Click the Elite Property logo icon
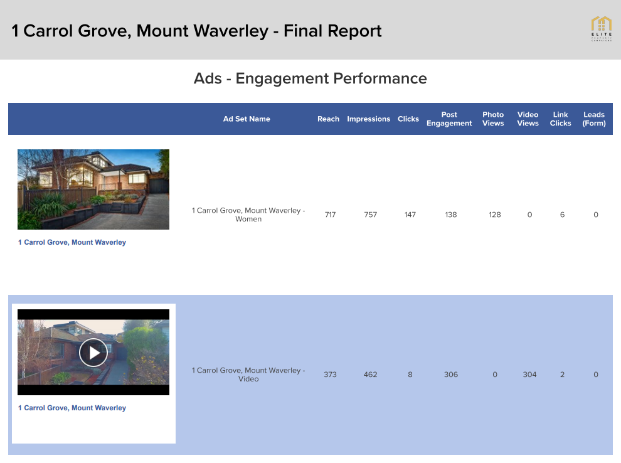 [601, 29]
